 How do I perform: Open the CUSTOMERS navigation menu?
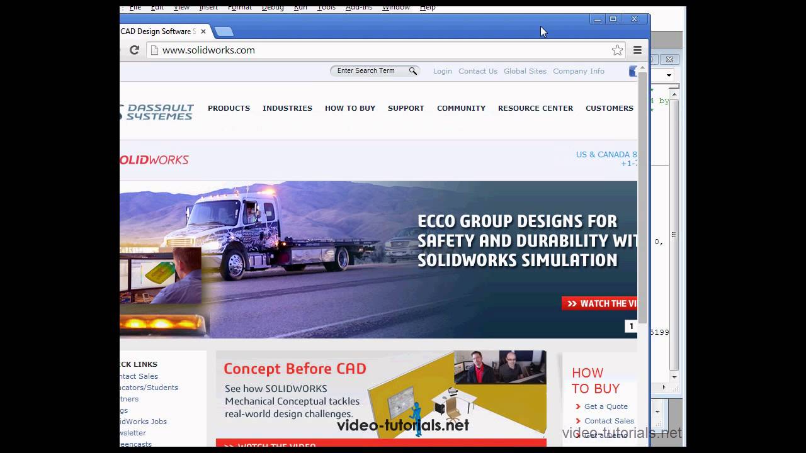point(610,108)
